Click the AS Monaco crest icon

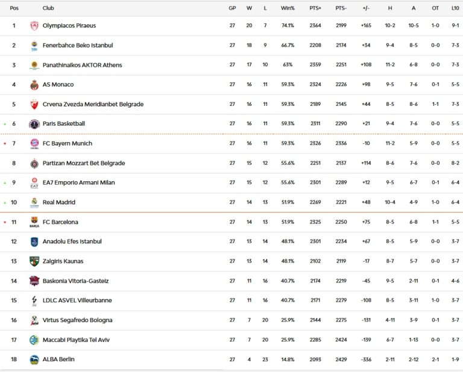[x=34, y=85]
